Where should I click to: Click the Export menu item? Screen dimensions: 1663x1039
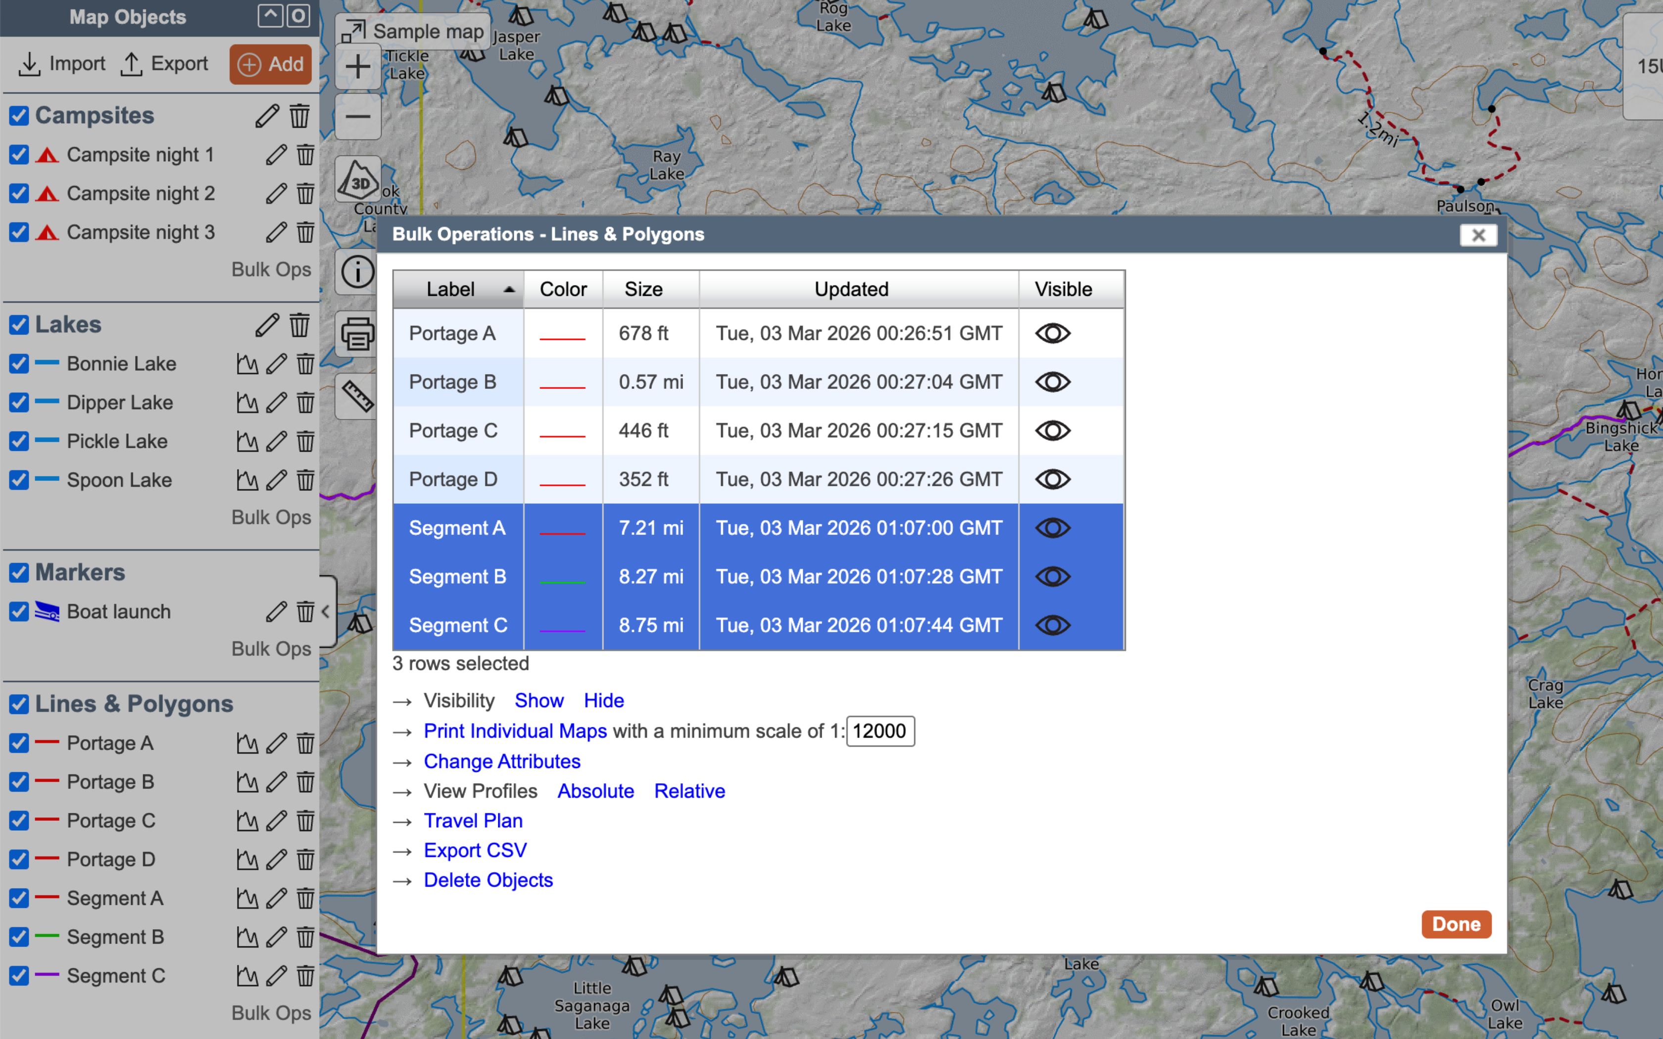[164, 64]
